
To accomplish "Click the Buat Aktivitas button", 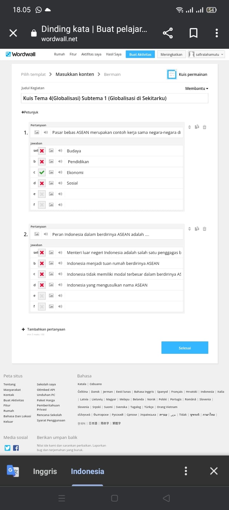I will pos(140,55).
